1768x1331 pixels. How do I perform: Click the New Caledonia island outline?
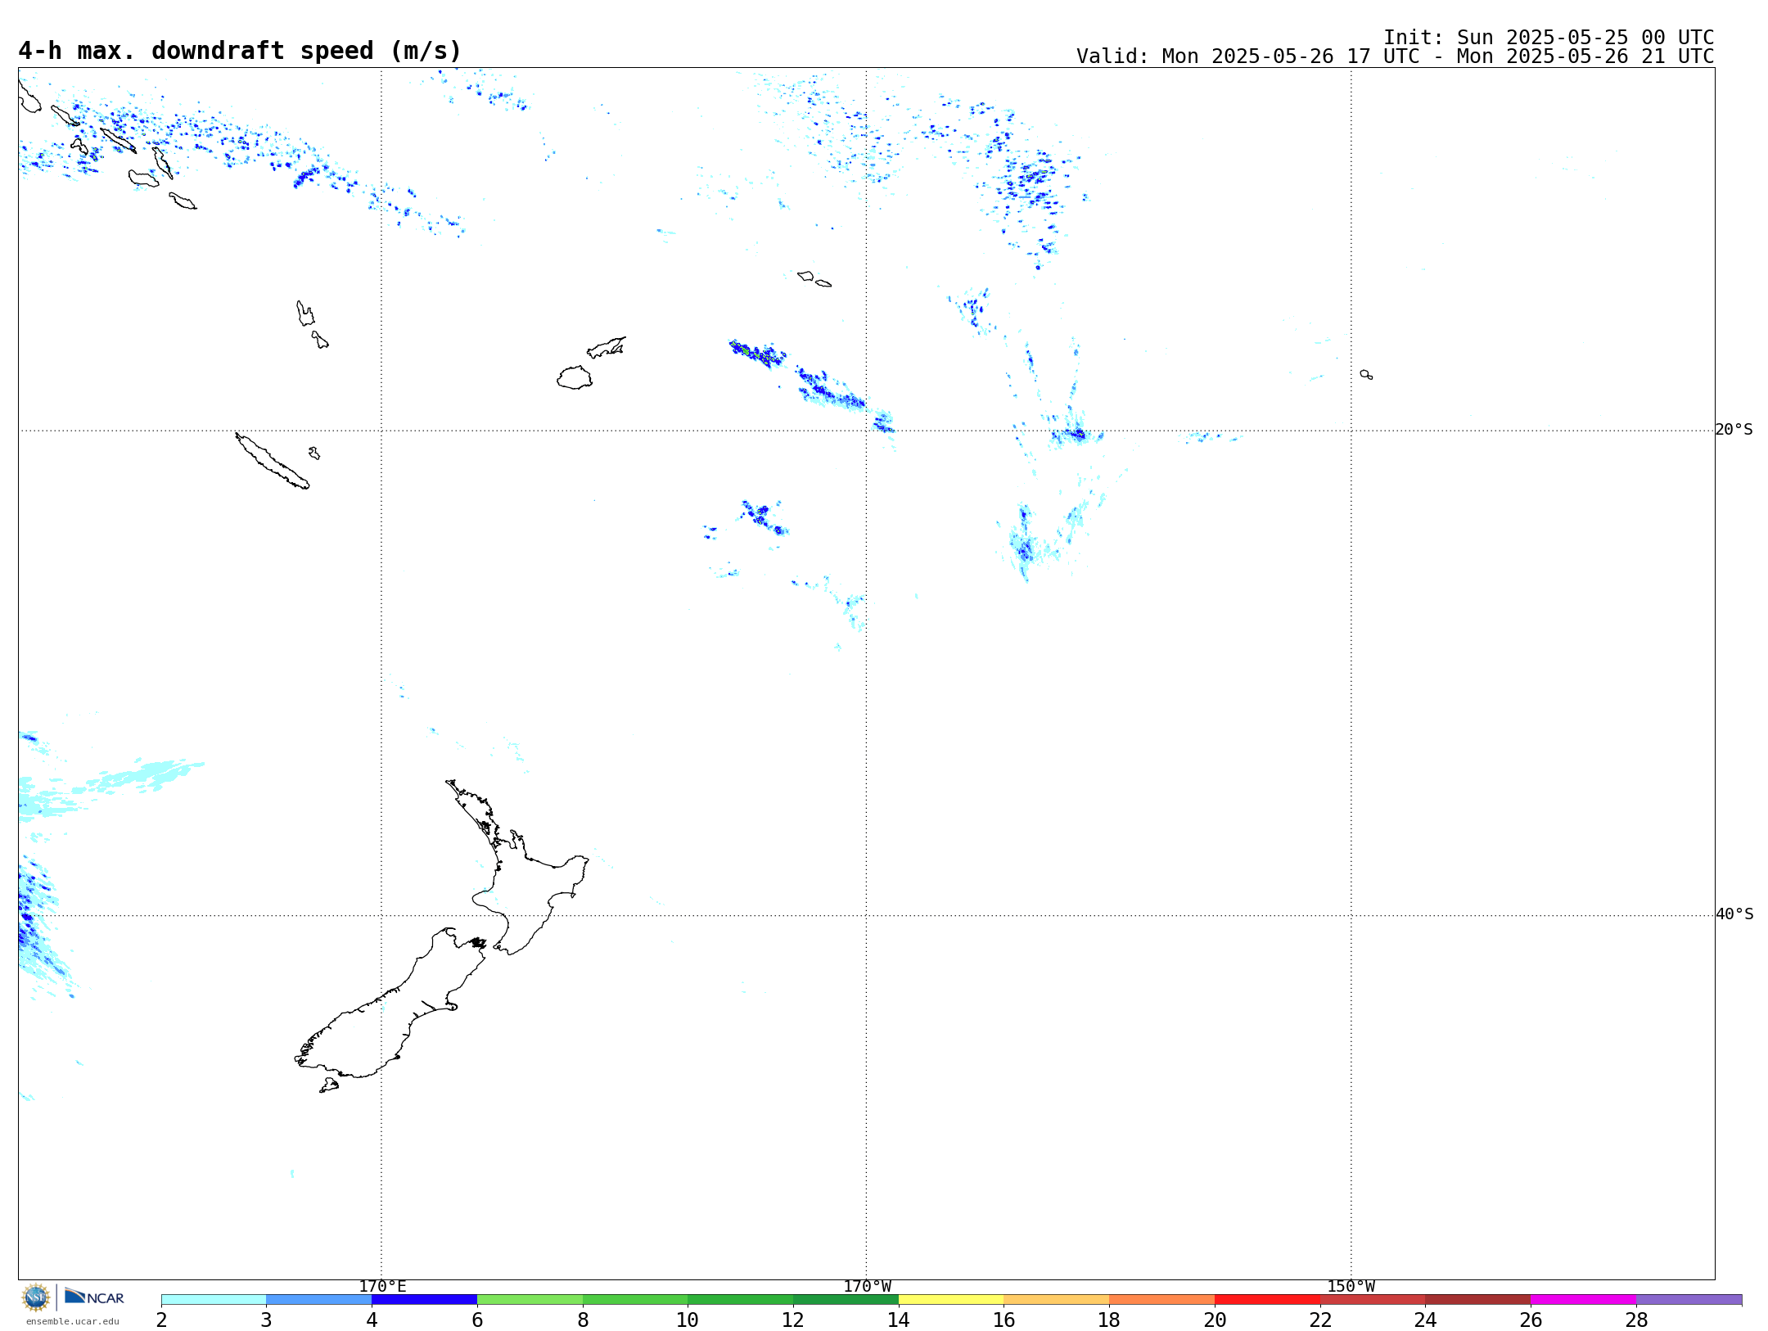(273, 461)
